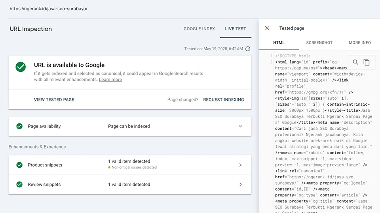Switch to the Screenshot tab
The height and width of the screenshot is (213, 380).
tap(319, 43)
